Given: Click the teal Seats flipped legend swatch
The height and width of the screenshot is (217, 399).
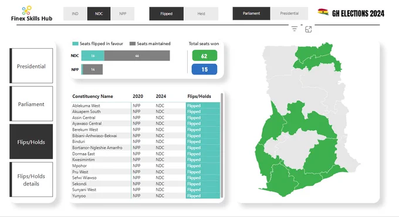Looking at the screenshot, I should 75,44.
